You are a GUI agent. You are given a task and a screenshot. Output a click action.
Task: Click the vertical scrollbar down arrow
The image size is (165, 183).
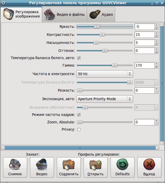coord(162,143)
